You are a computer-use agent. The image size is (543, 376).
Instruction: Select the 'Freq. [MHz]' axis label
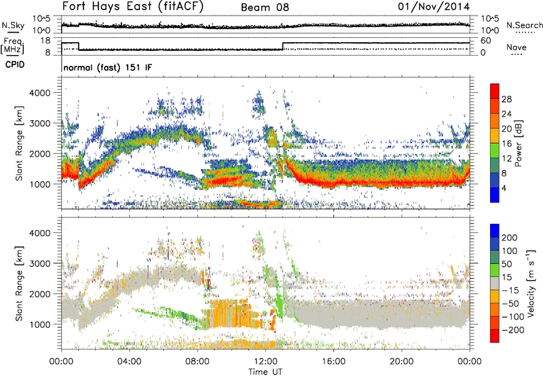pyautogui.click(x=12, y=45)
